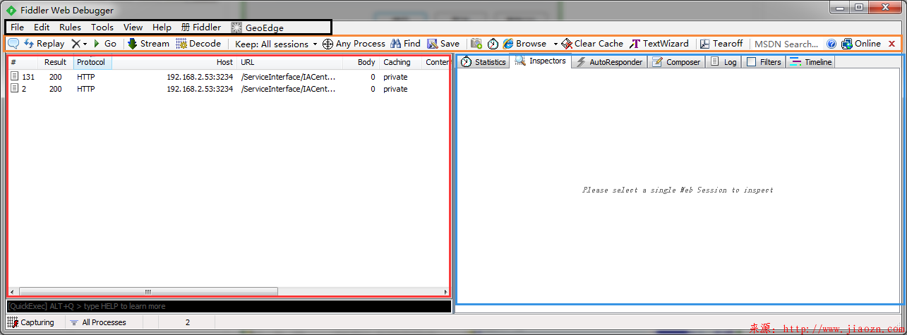Screen dimensions: 907x335
Task: Open the TextWizard tool
Action: pyautogui.click(x=659, y=44)
